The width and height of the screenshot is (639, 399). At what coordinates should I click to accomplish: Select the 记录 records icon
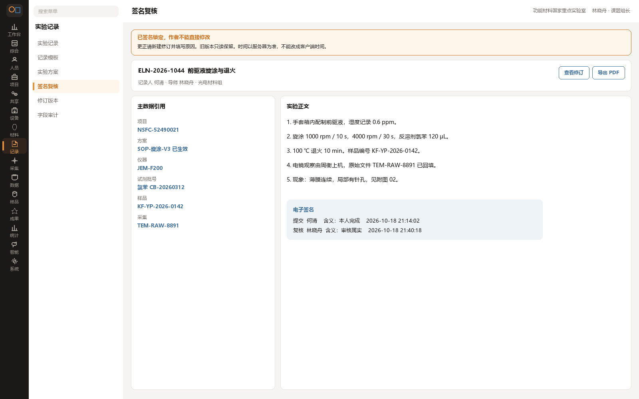click(x=14, y=146)
